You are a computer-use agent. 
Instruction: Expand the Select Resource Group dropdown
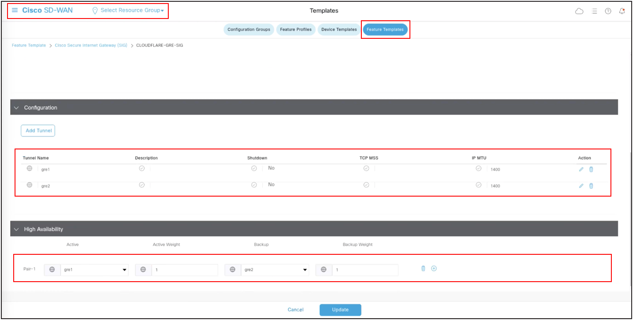[132, 10]
